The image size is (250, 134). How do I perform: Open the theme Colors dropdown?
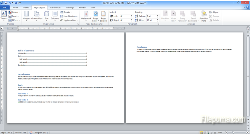[x=15, y=12]
